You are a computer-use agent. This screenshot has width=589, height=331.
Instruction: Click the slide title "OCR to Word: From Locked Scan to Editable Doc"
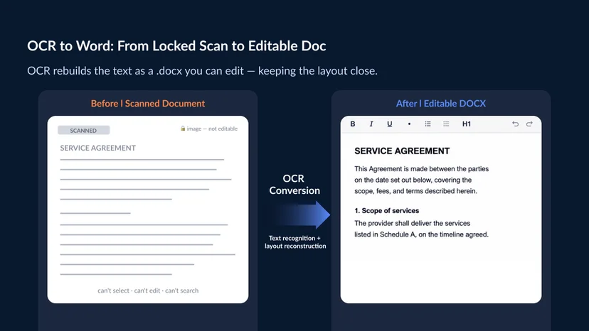click(x=176, y=45)
